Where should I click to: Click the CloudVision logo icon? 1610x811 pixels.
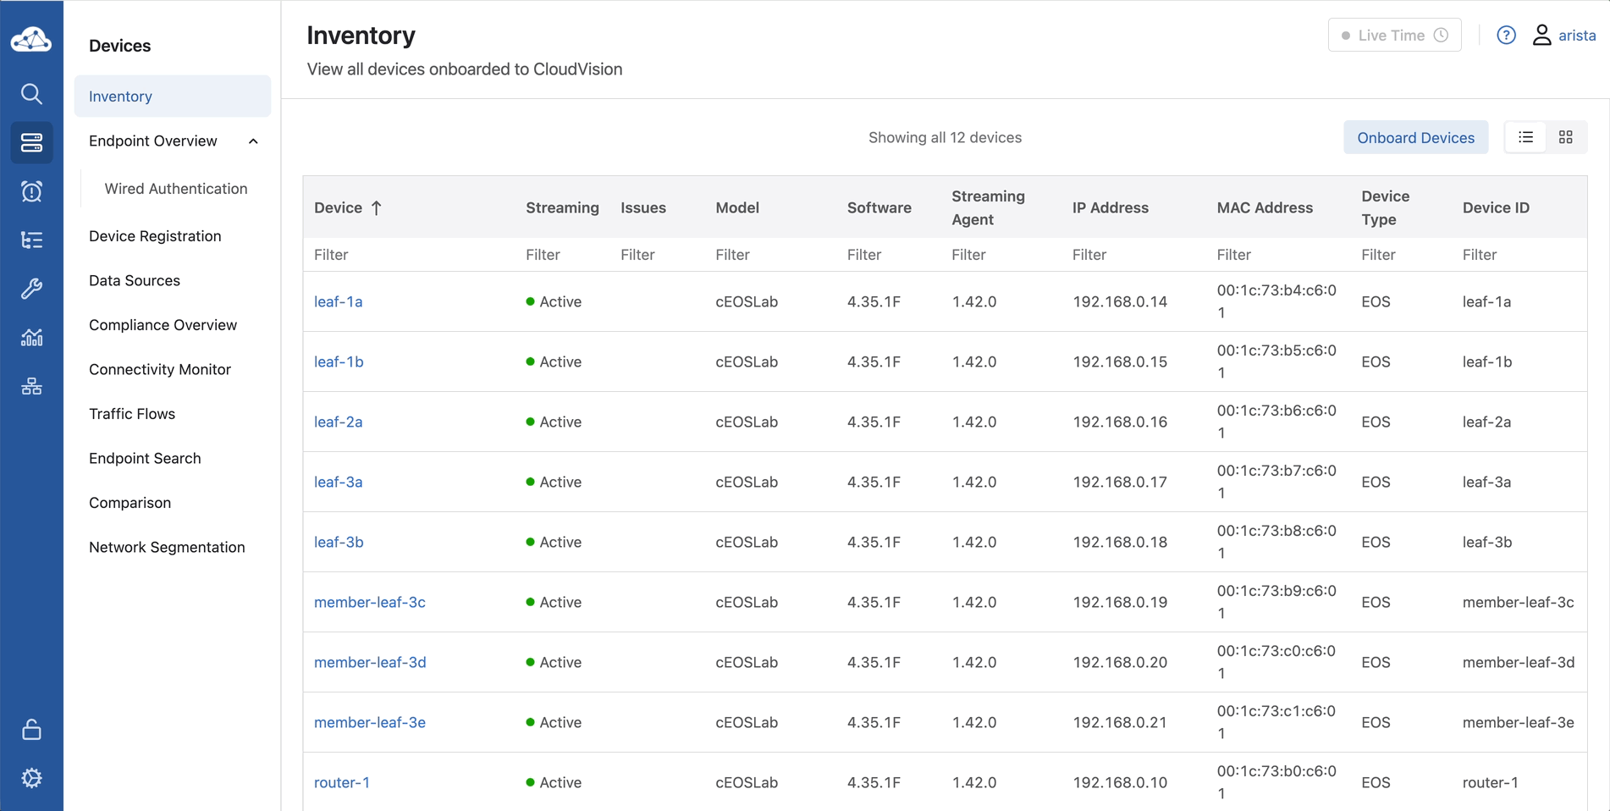click(x=31, y=39)
